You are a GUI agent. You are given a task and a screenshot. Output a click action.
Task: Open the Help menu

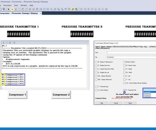pos(31,5)
